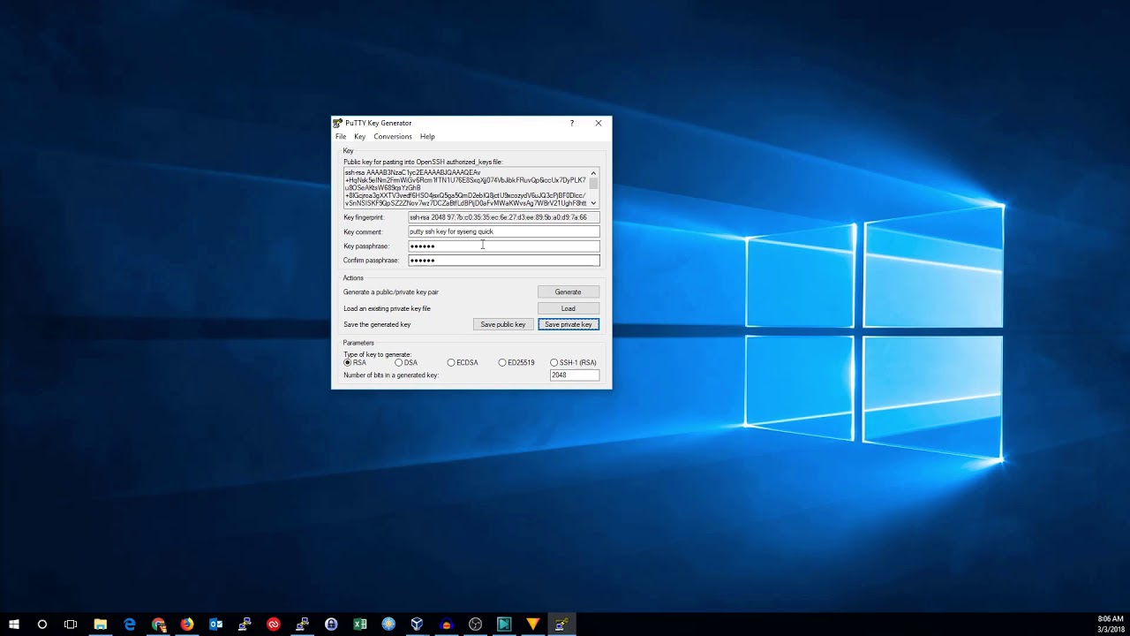Open the Help menu

tap(427, 137)
